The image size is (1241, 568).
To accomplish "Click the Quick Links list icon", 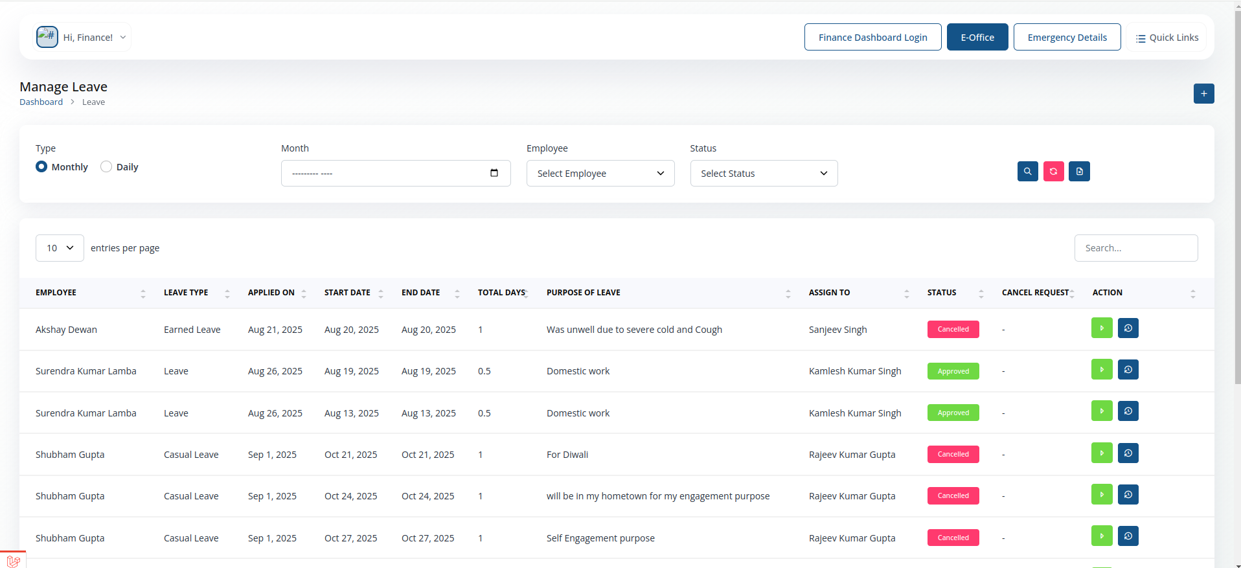I will 1141,38.
